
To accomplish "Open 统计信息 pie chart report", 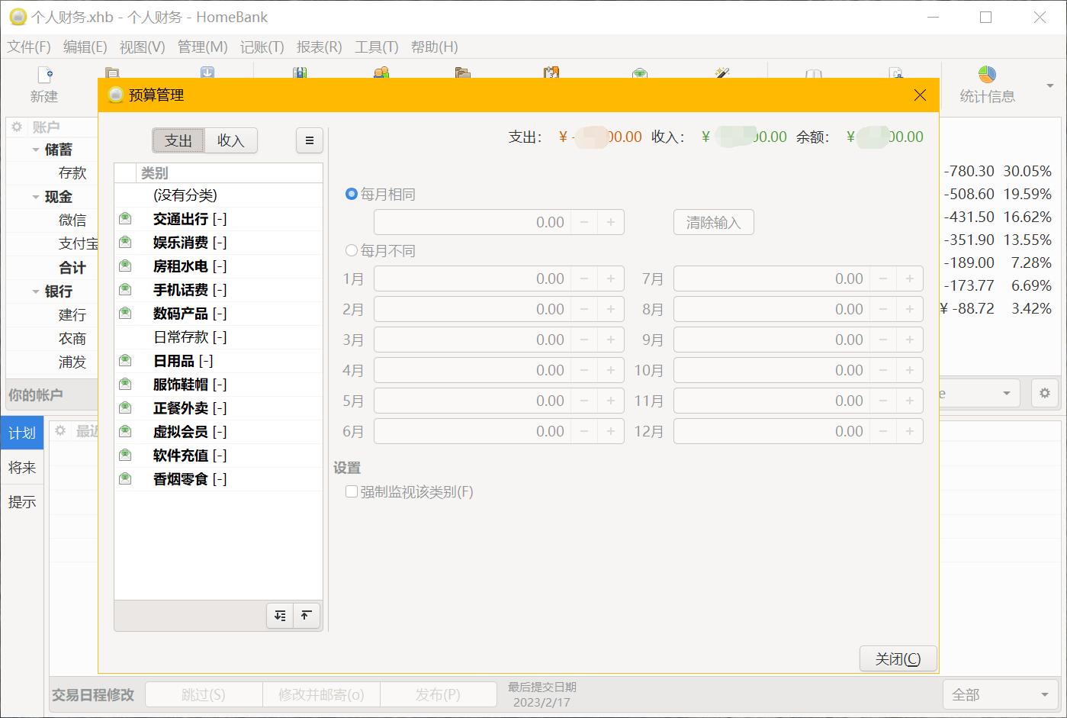I will click(987, 84).
